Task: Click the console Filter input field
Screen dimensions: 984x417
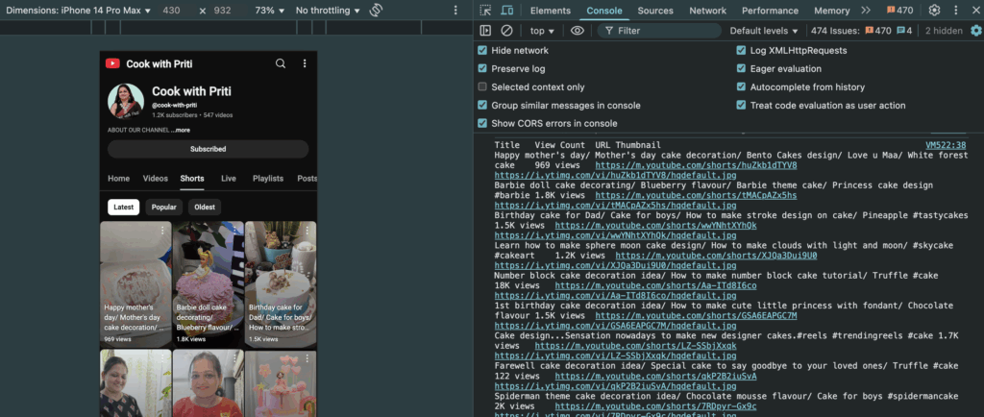Action: (658, 30)
